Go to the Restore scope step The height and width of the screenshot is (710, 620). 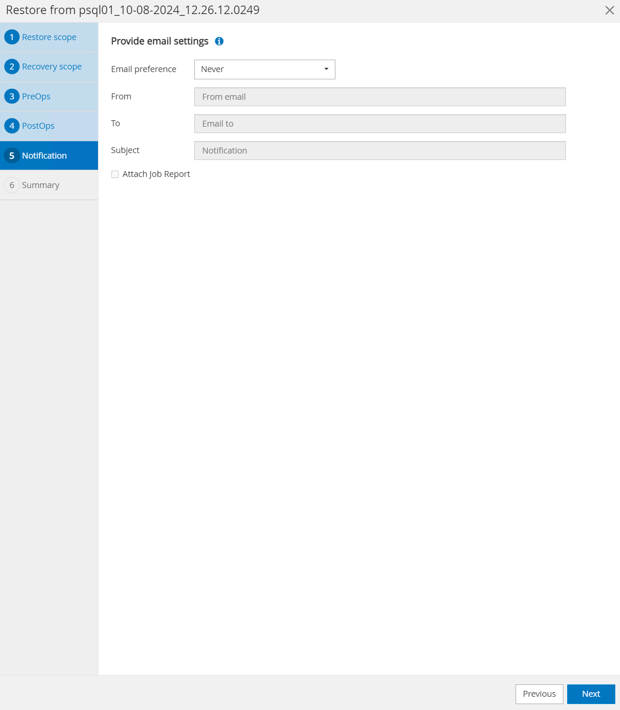pos(49,37)
